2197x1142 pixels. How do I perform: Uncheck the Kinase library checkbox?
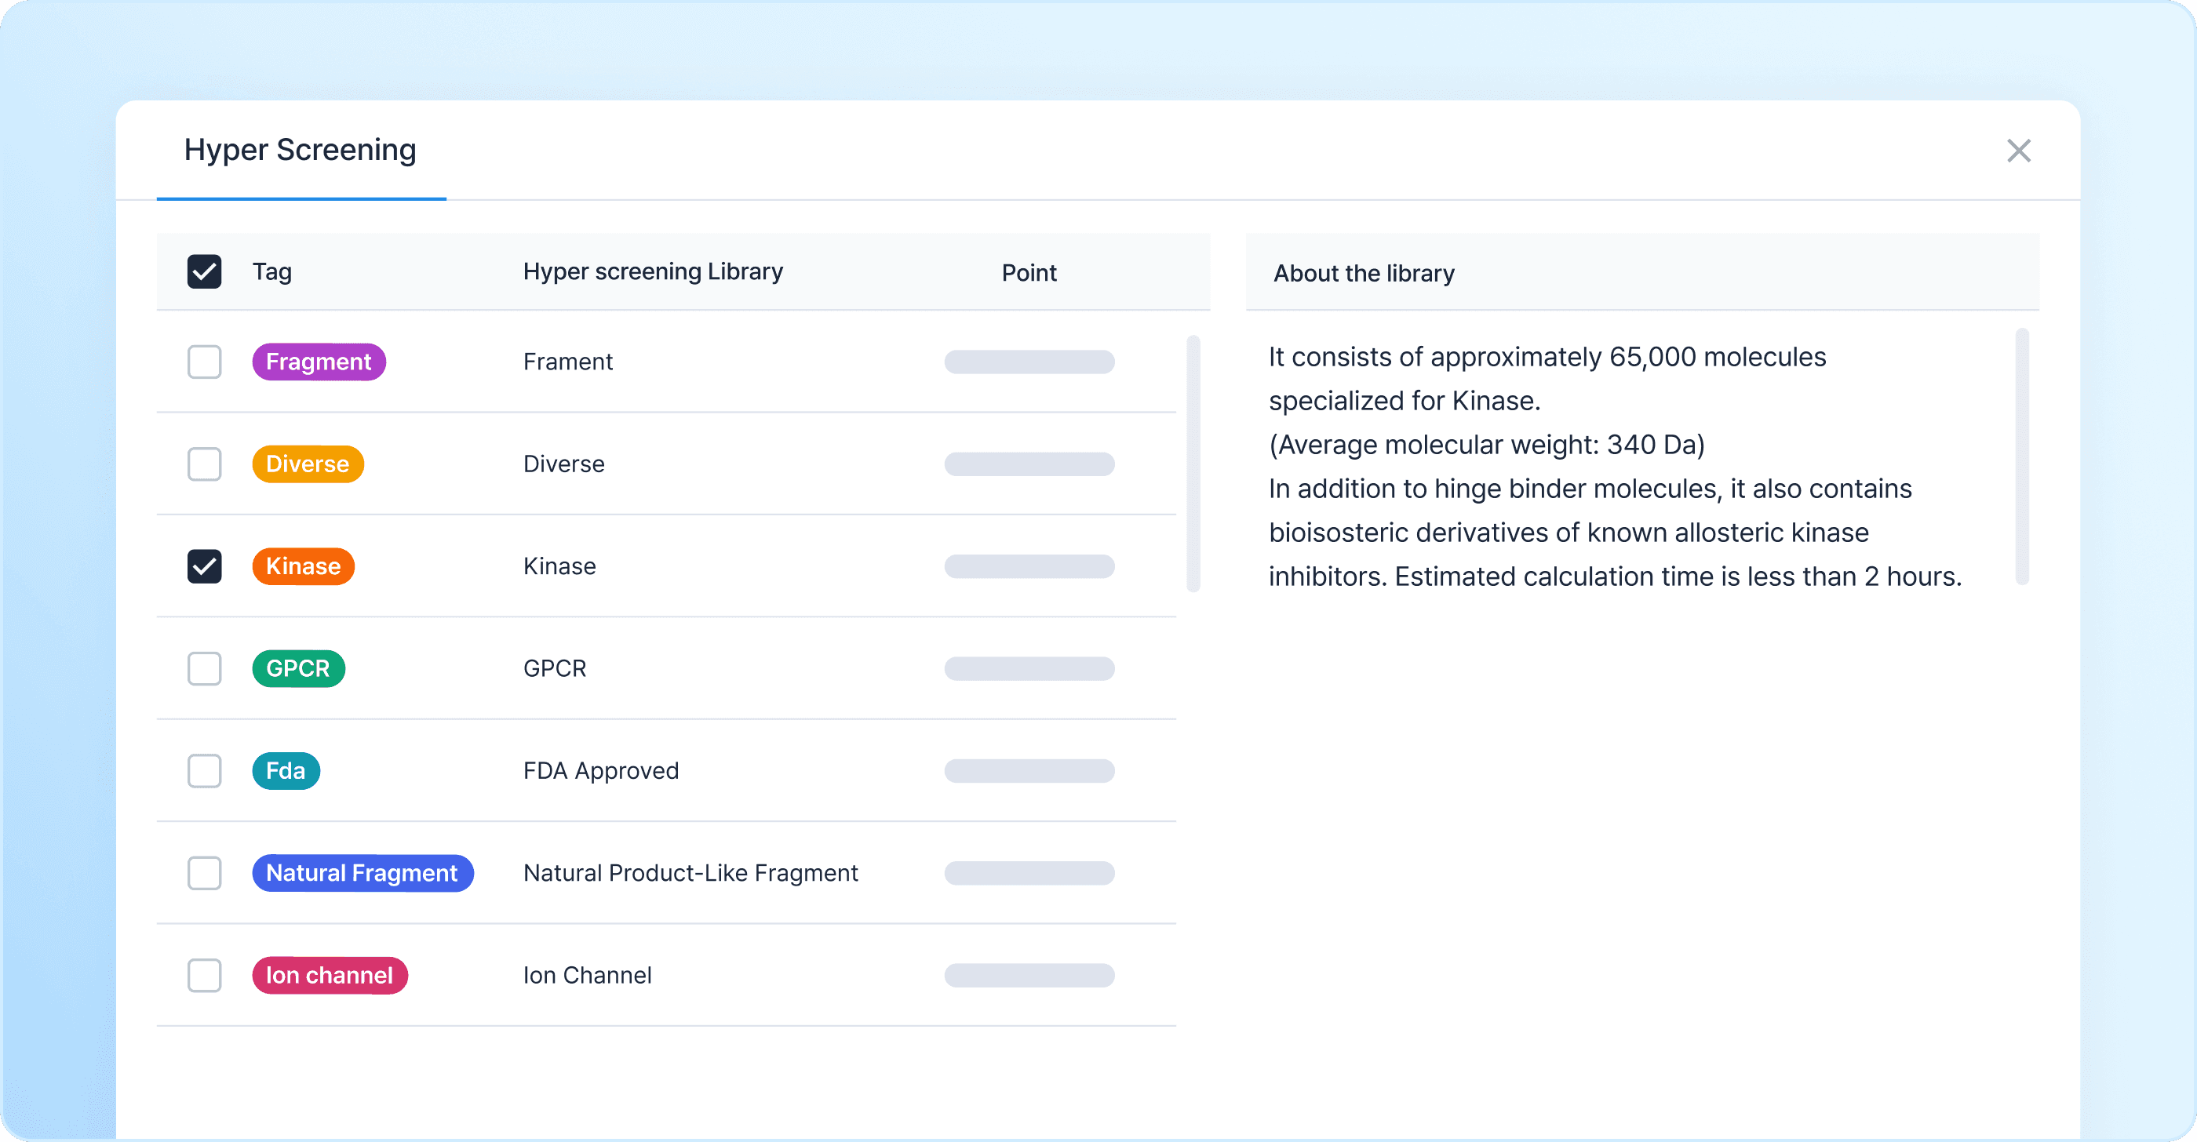pos(204,567)
